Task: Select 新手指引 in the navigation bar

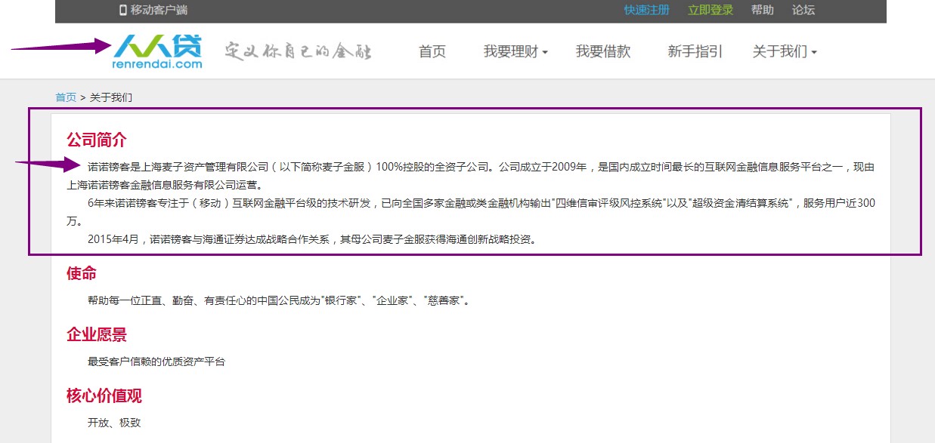Action: point(695,51)
